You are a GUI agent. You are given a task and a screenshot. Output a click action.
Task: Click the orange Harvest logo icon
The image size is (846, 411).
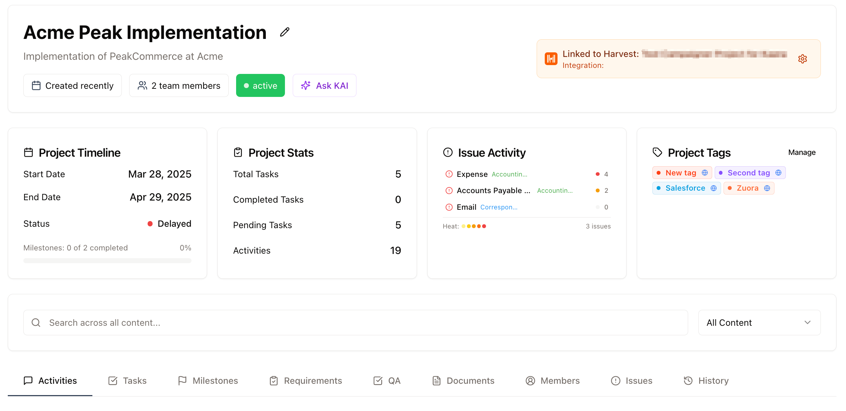[x=551, y=59]
